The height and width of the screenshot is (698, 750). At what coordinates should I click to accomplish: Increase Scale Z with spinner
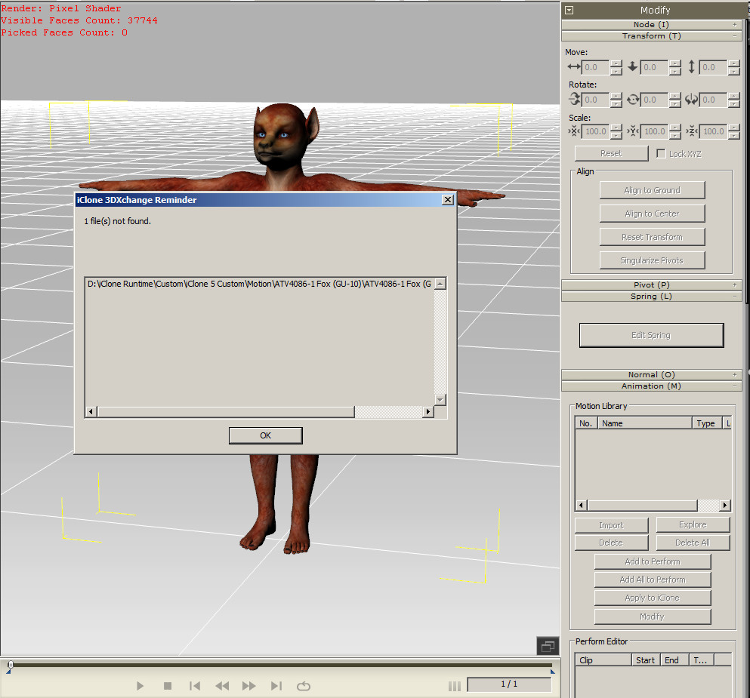point(734,128)
